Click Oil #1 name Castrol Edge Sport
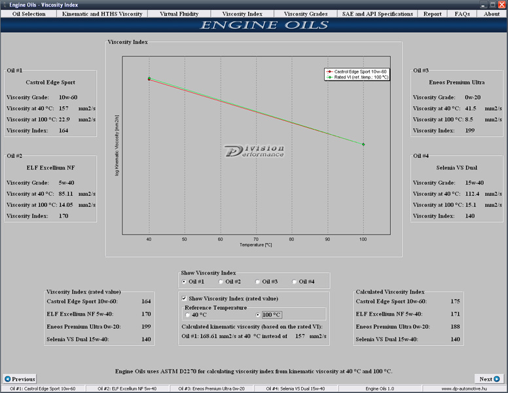Screen dimensions: 508x393 (50, 83)
